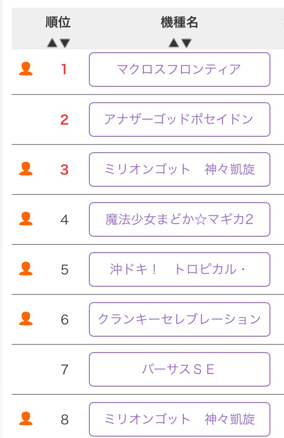This screenshot has height=438, width=284.
Task: Sort 機種名 column descending with down arrow
Action: tap(186, 43)
